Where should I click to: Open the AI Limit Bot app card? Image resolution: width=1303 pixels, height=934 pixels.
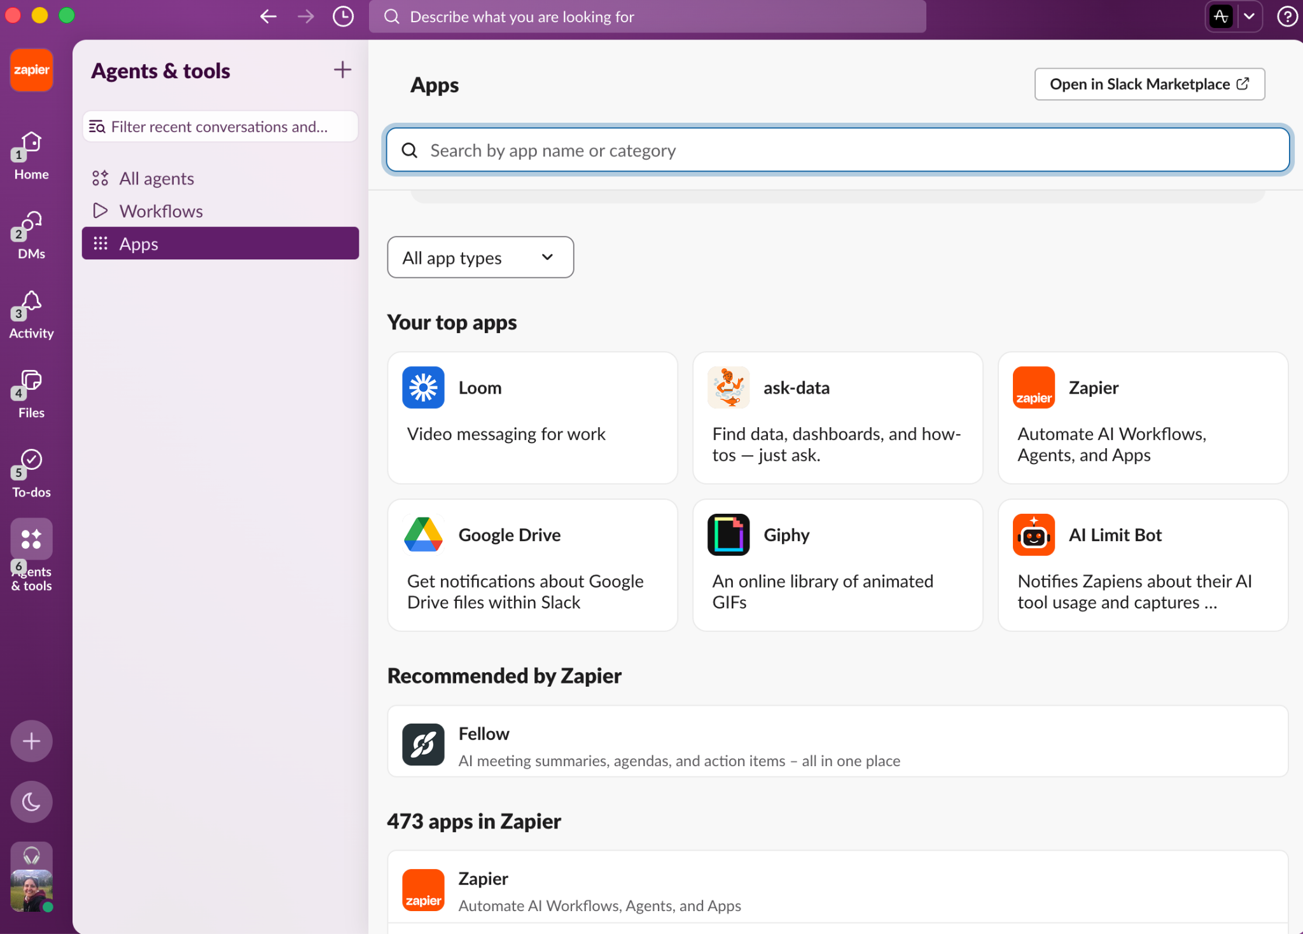tap(1143, 565)
